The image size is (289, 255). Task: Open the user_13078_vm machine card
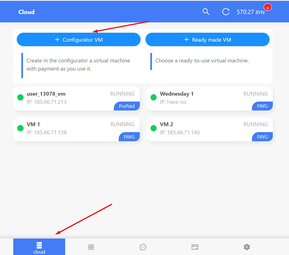click(x=77, y=99)
